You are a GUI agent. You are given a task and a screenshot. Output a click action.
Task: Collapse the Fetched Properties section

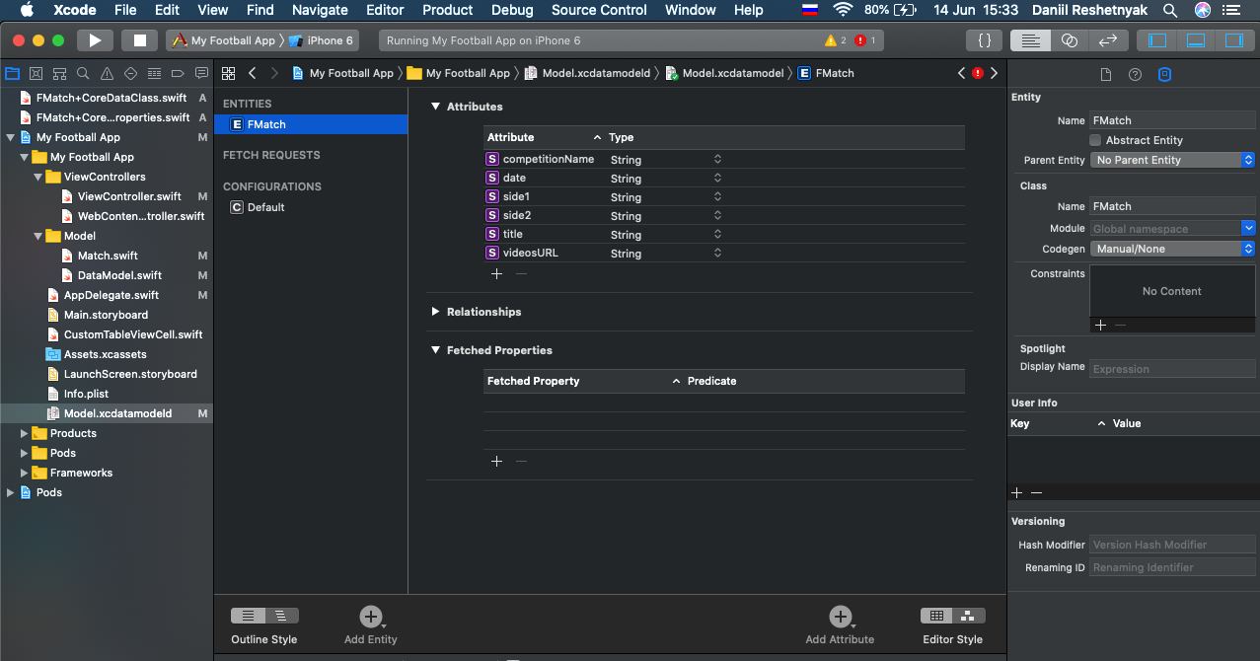[435, 350]
